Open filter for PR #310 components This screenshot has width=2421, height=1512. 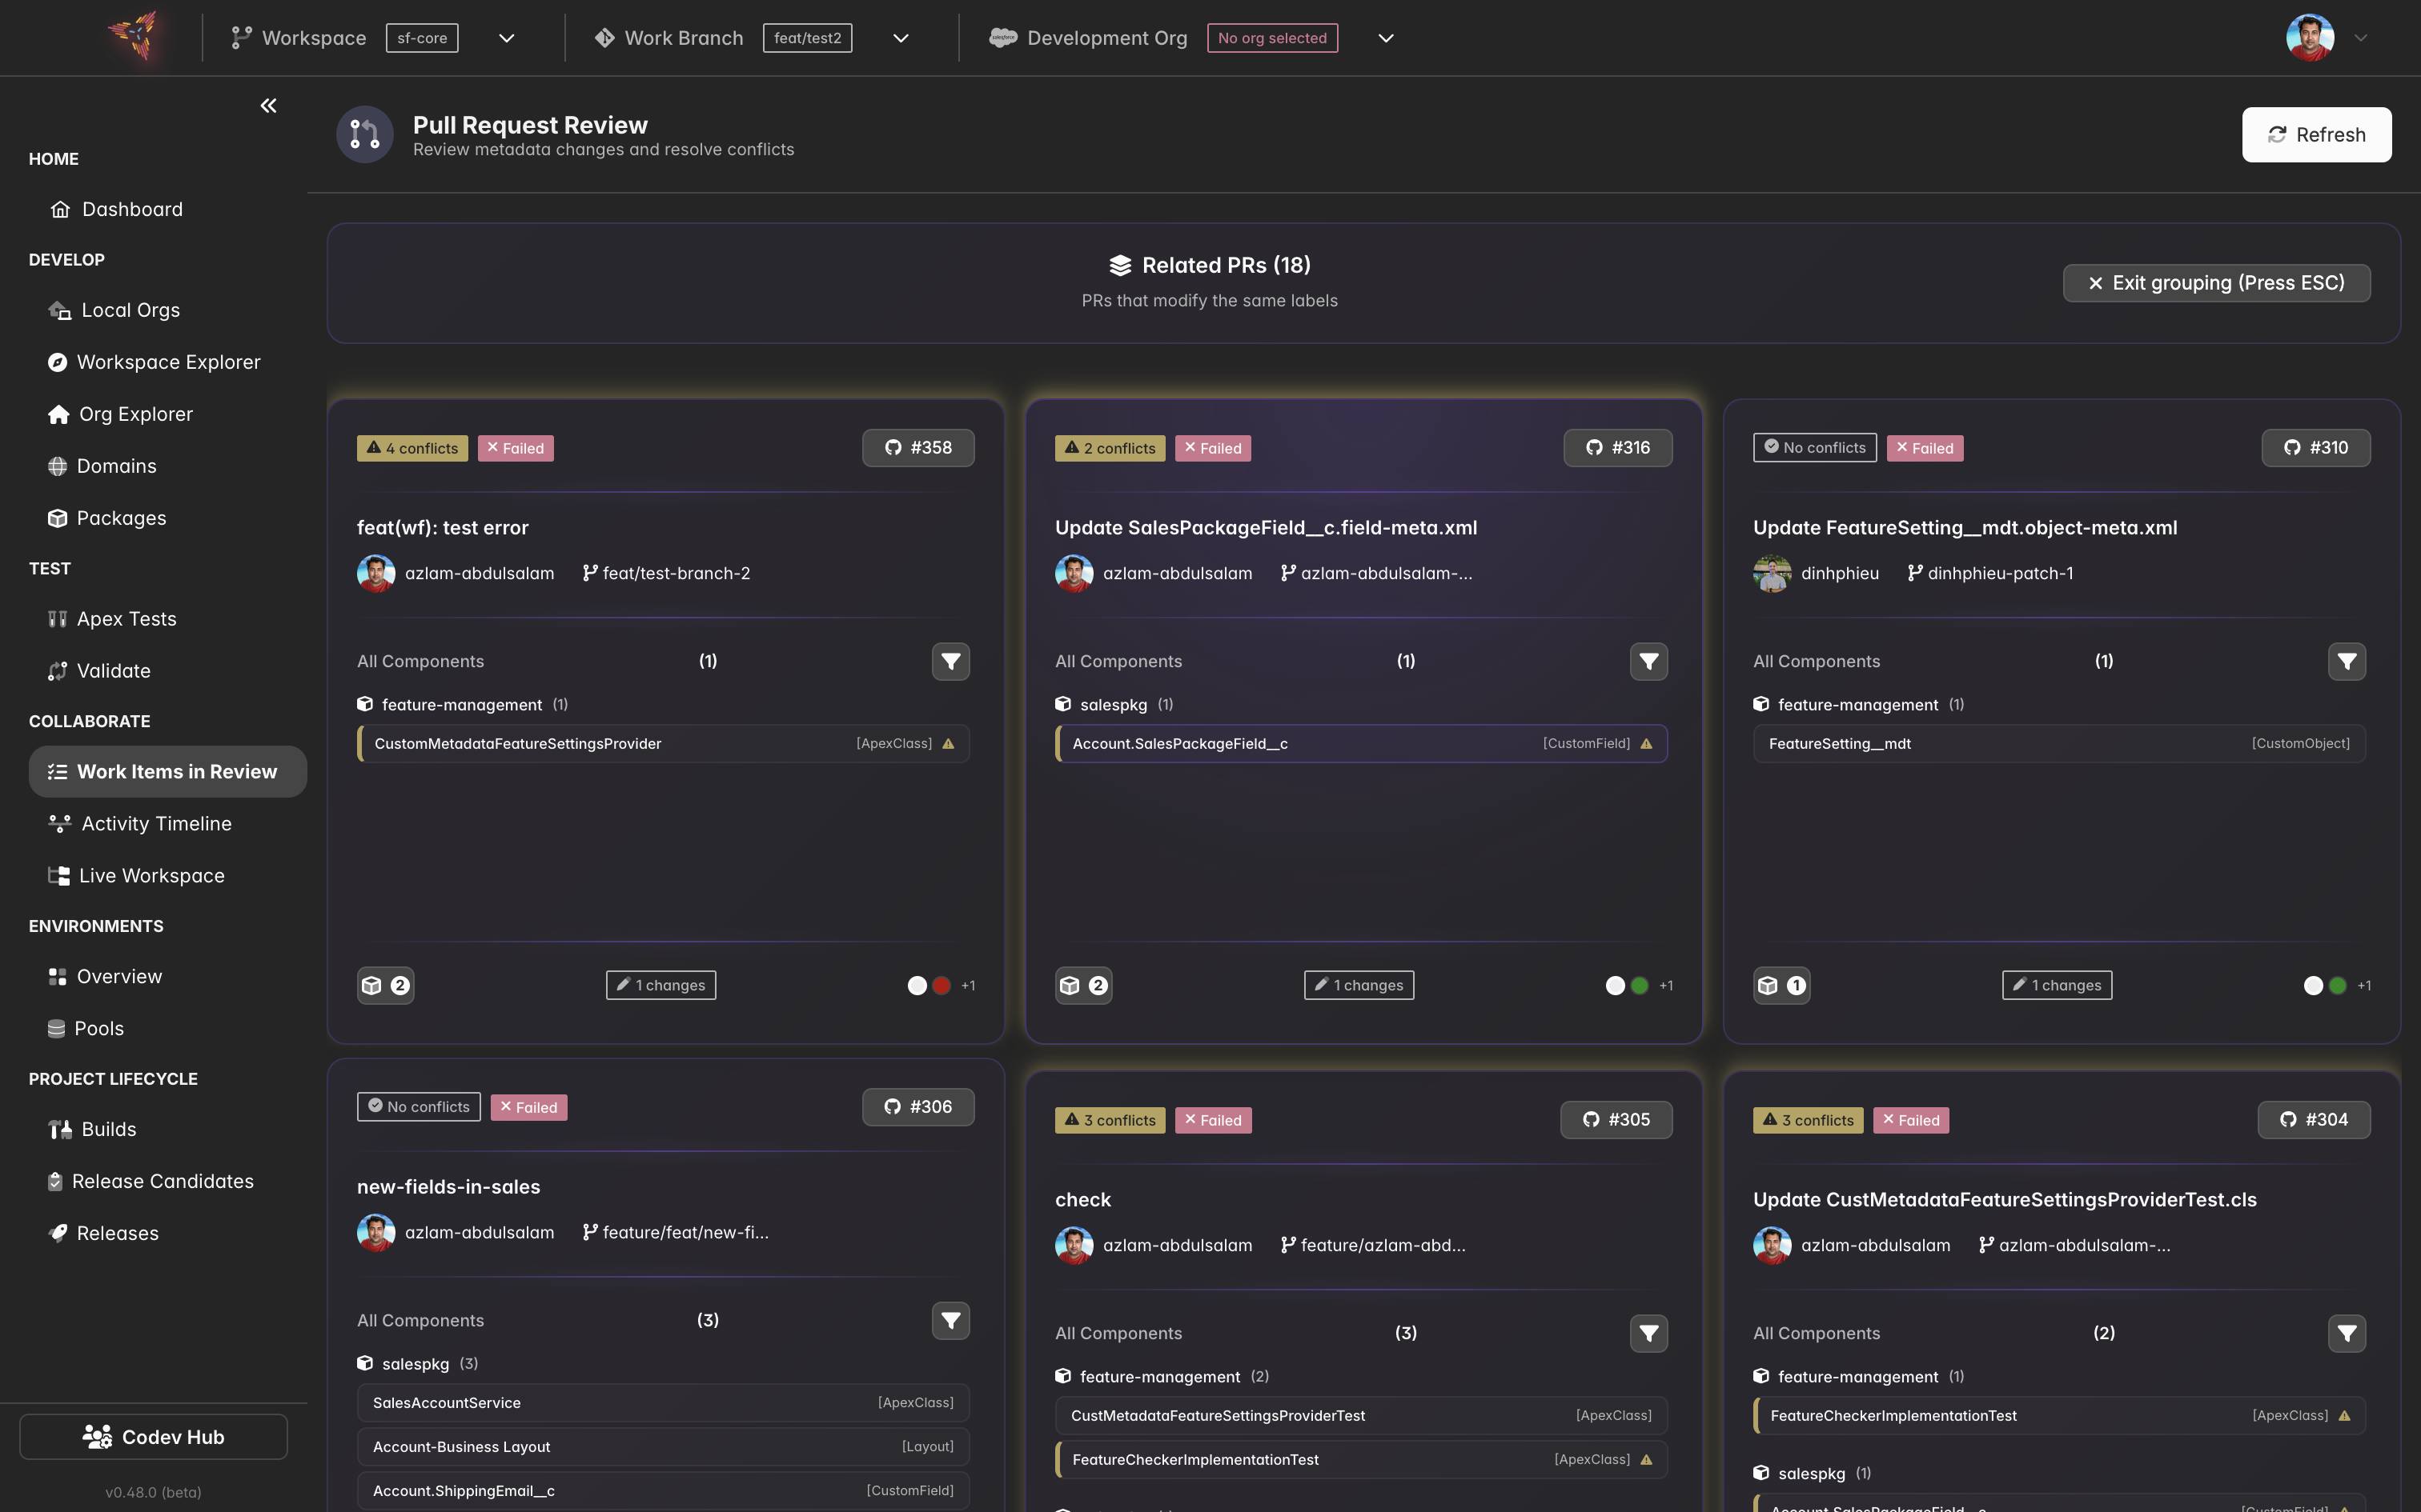click(2347, 661)
